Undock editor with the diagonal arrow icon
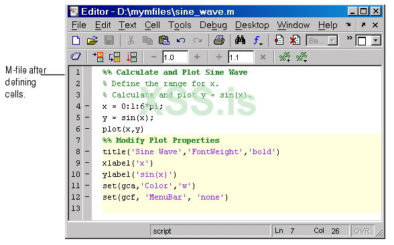 (x=363, y=25)
